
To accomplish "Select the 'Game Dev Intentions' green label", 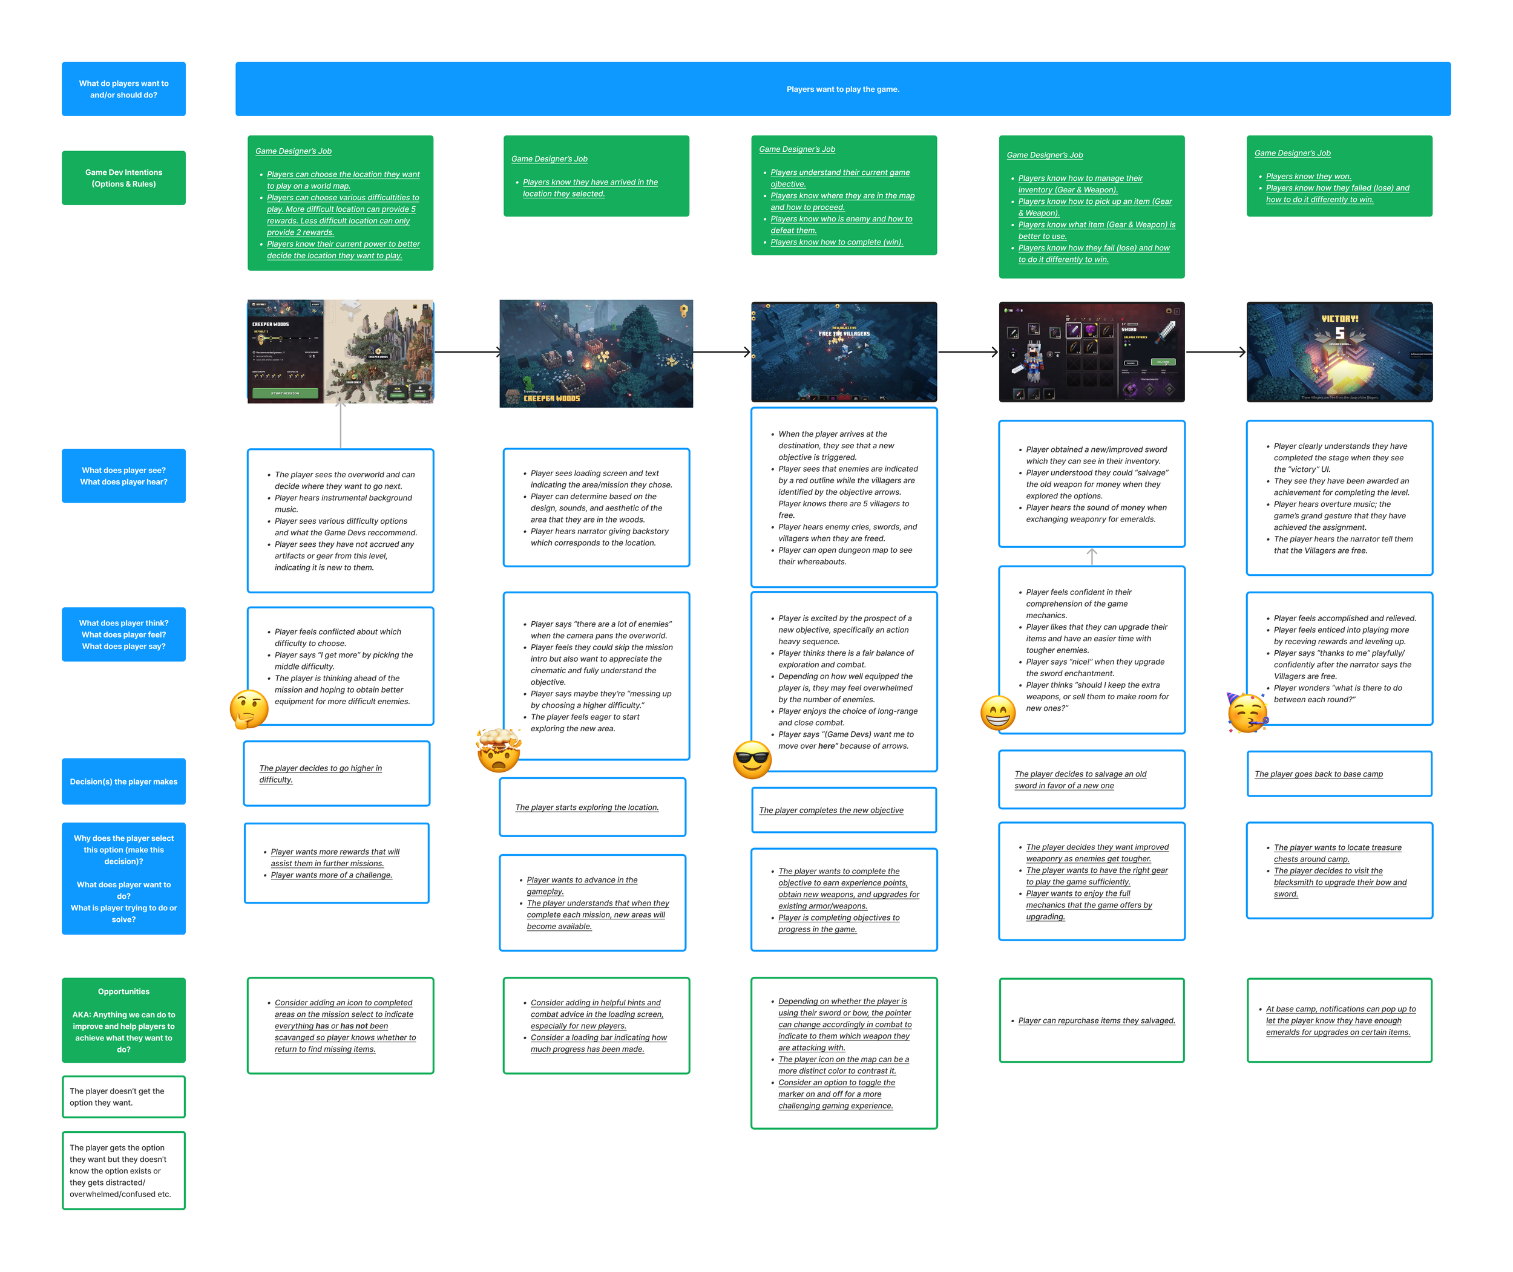I will [x=123, y=178].
